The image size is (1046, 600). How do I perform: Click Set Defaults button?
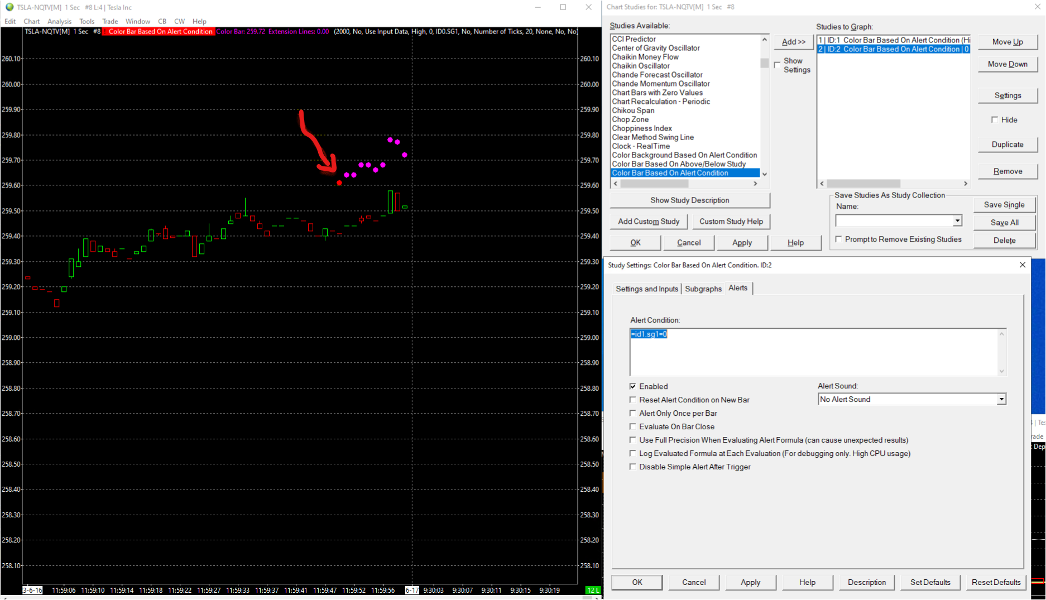930,582
